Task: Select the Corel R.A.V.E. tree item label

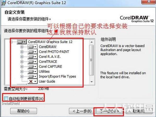Action: pos(50,57)
